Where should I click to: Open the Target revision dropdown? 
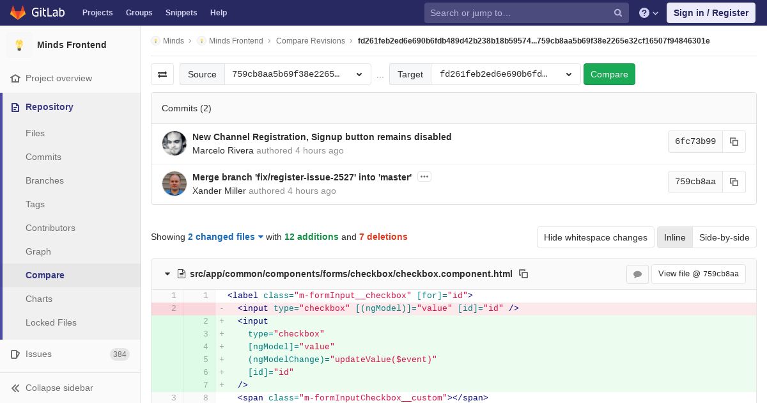[x=506, y=74]
